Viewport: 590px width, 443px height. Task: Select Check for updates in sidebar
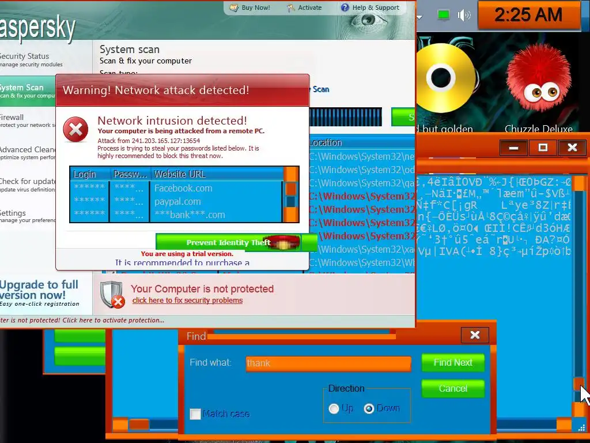coord(27,185)
